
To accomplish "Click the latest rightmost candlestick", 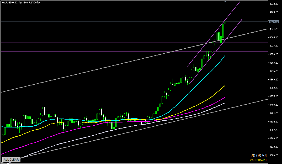I will point(225,23).
